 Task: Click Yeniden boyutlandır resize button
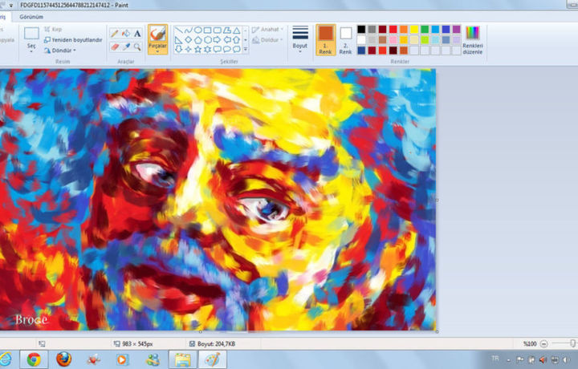[73, 40]
